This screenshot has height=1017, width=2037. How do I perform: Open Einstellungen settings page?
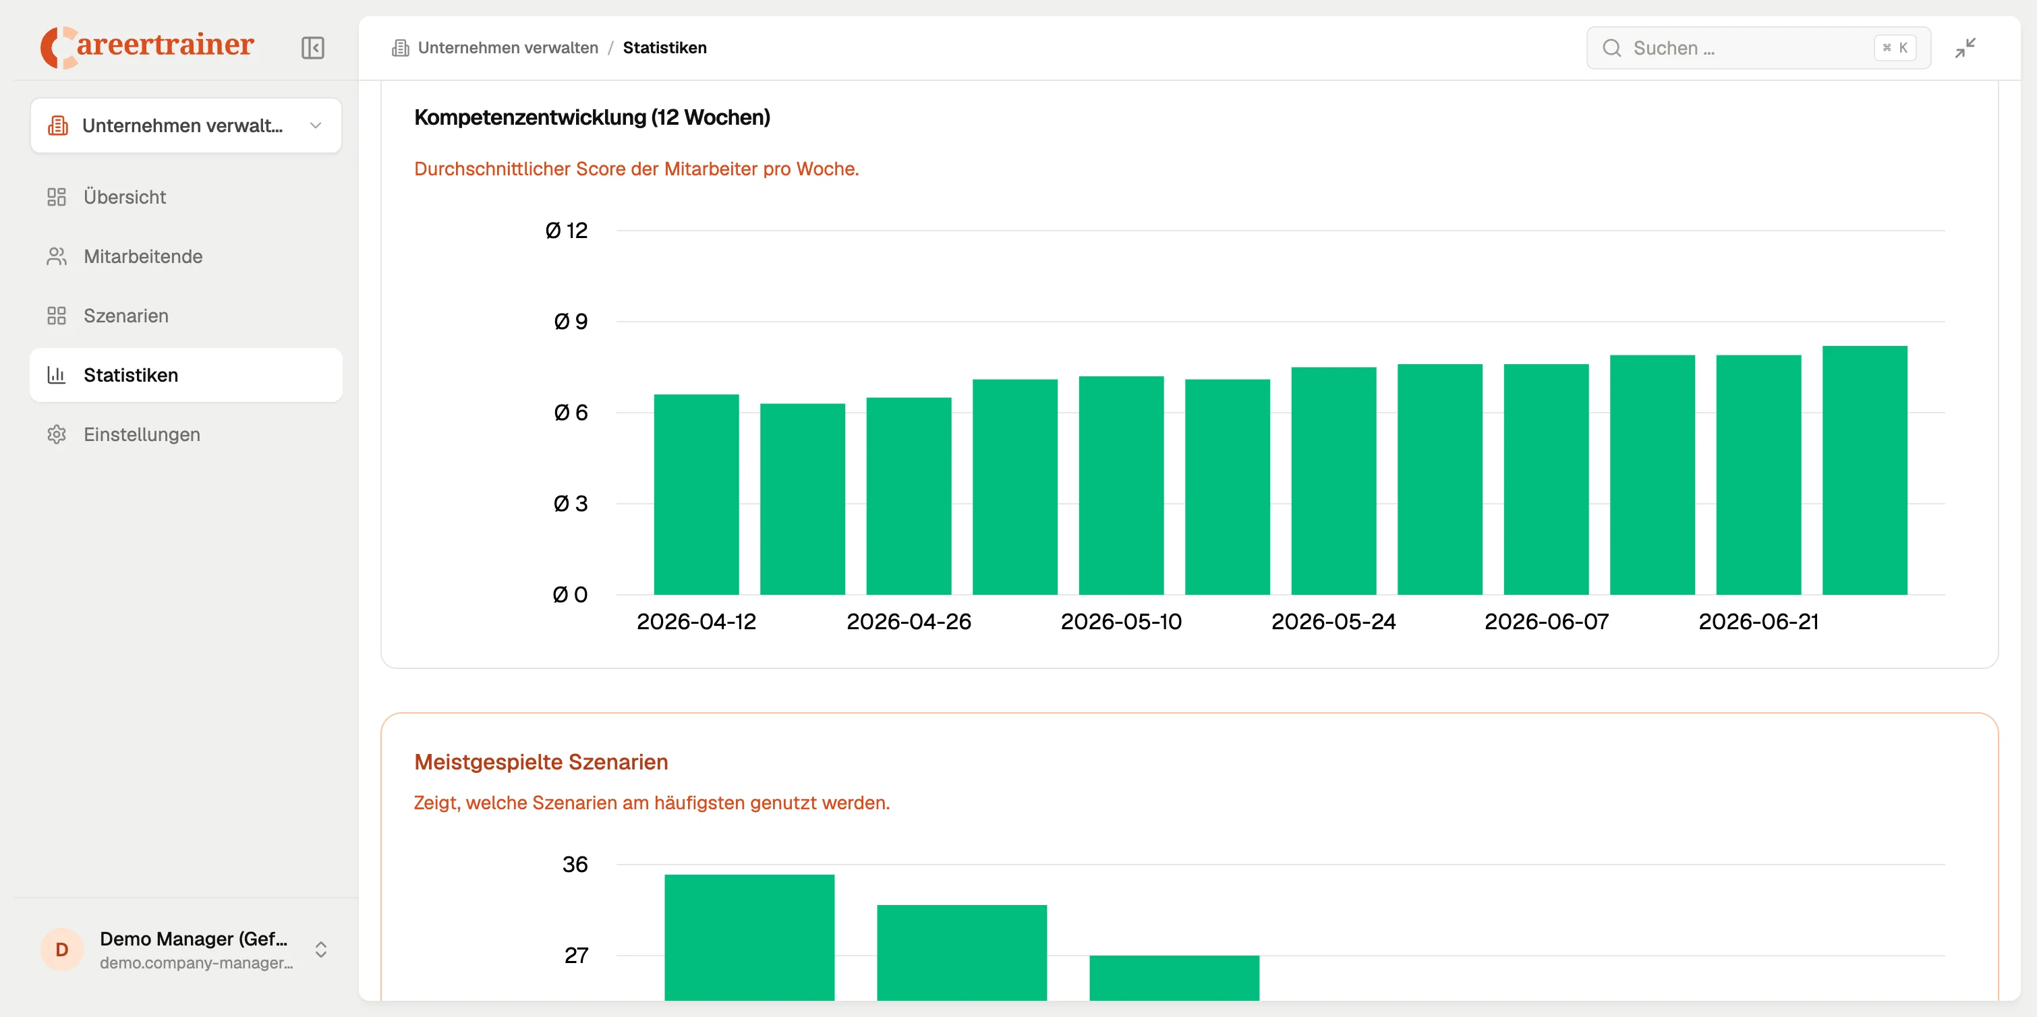[x=186, y=434]
